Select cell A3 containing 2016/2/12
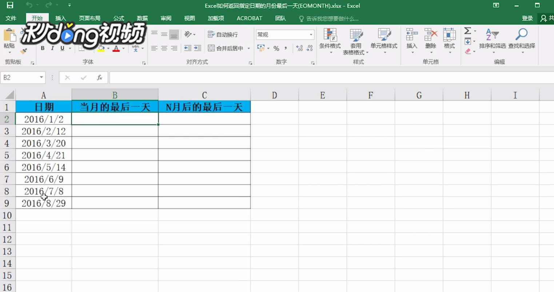 (44, 131)
